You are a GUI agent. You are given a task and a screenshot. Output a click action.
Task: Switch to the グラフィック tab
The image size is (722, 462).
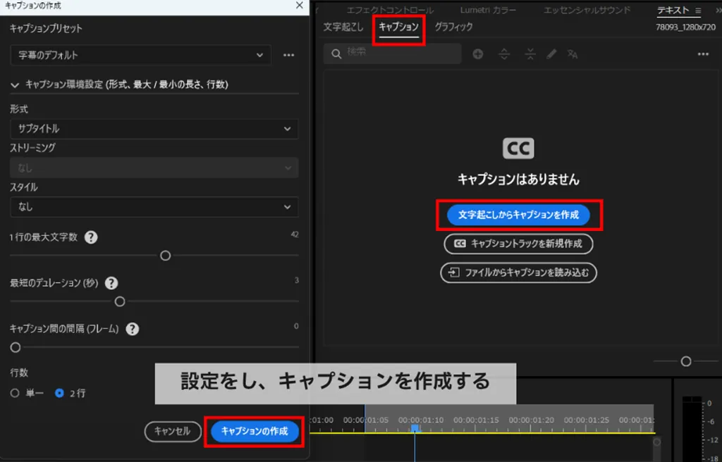[453, 27]
